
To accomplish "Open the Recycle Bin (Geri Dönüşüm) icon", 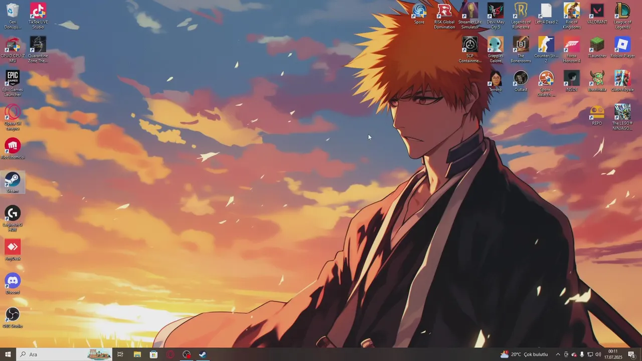I will coord(13,16).
